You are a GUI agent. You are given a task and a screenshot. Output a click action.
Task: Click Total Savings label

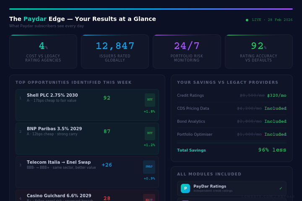point(191,150)
